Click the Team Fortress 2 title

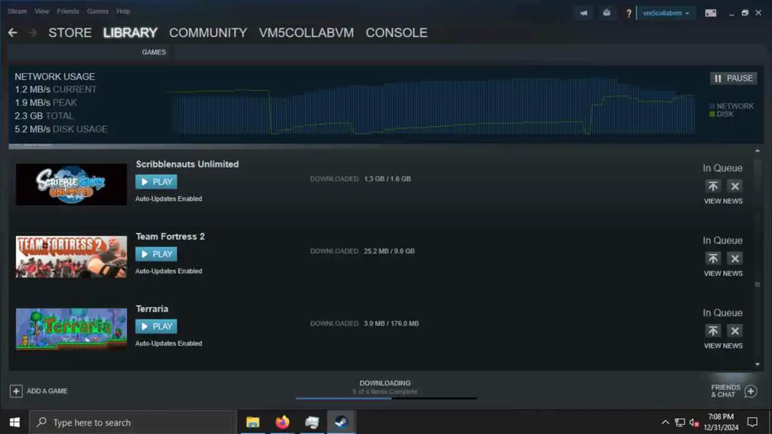coord(170,236)
